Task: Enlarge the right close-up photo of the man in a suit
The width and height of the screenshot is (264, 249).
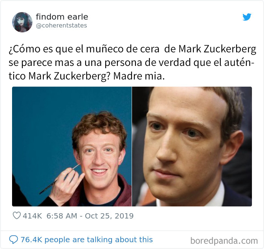Action: point(192,147)
